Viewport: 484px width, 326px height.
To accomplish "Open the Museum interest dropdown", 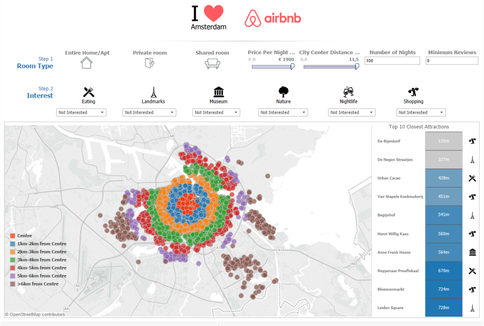I will click(216, 112).
